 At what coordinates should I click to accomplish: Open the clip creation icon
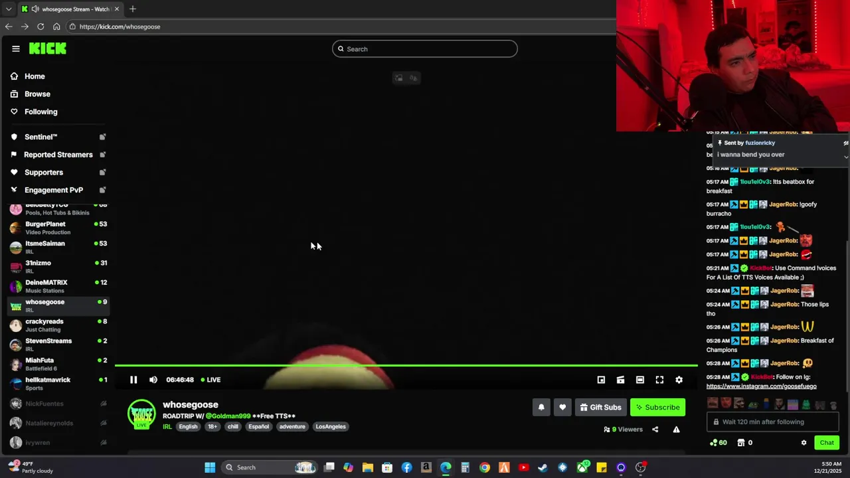[x=620, y=380]
